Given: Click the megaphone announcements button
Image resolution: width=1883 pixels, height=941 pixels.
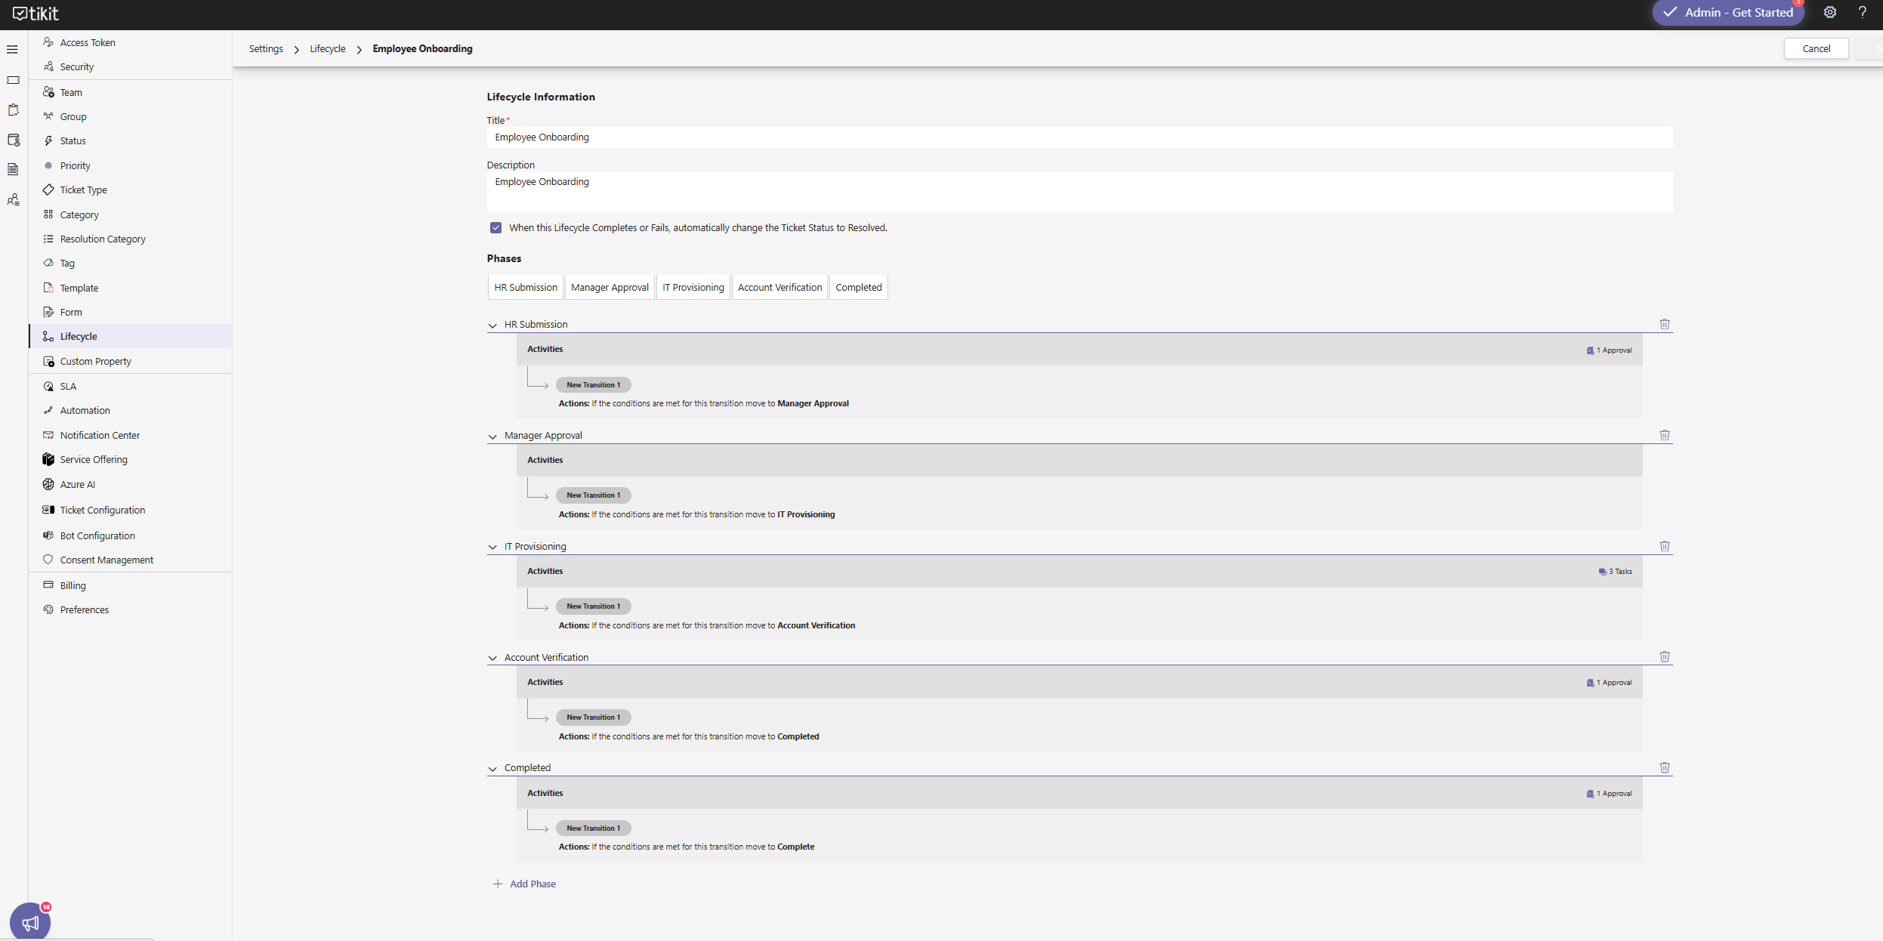Looking at the screenshot, I should tap(30, 922).
